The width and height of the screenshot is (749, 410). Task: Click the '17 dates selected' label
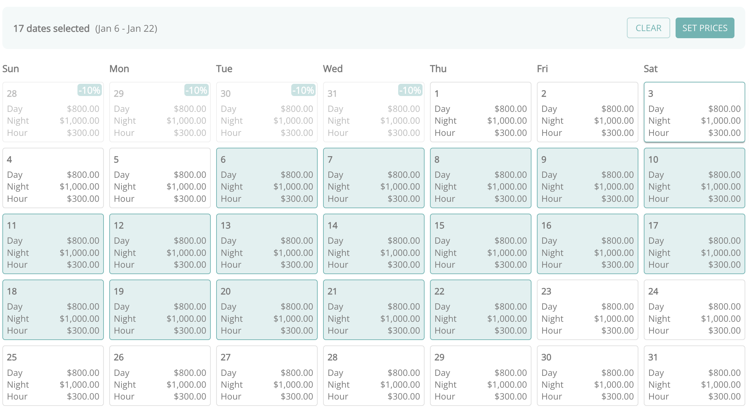pos(51,28)
